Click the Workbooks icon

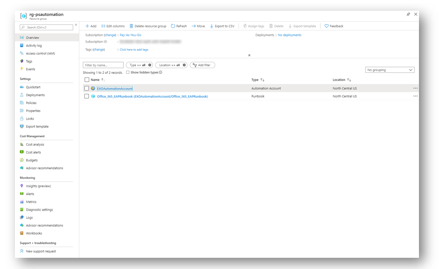click(x=22, y=233)
